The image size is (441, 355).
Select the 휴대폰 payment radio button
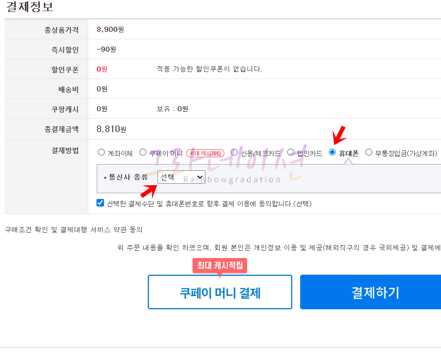click(x=332, y=152)
